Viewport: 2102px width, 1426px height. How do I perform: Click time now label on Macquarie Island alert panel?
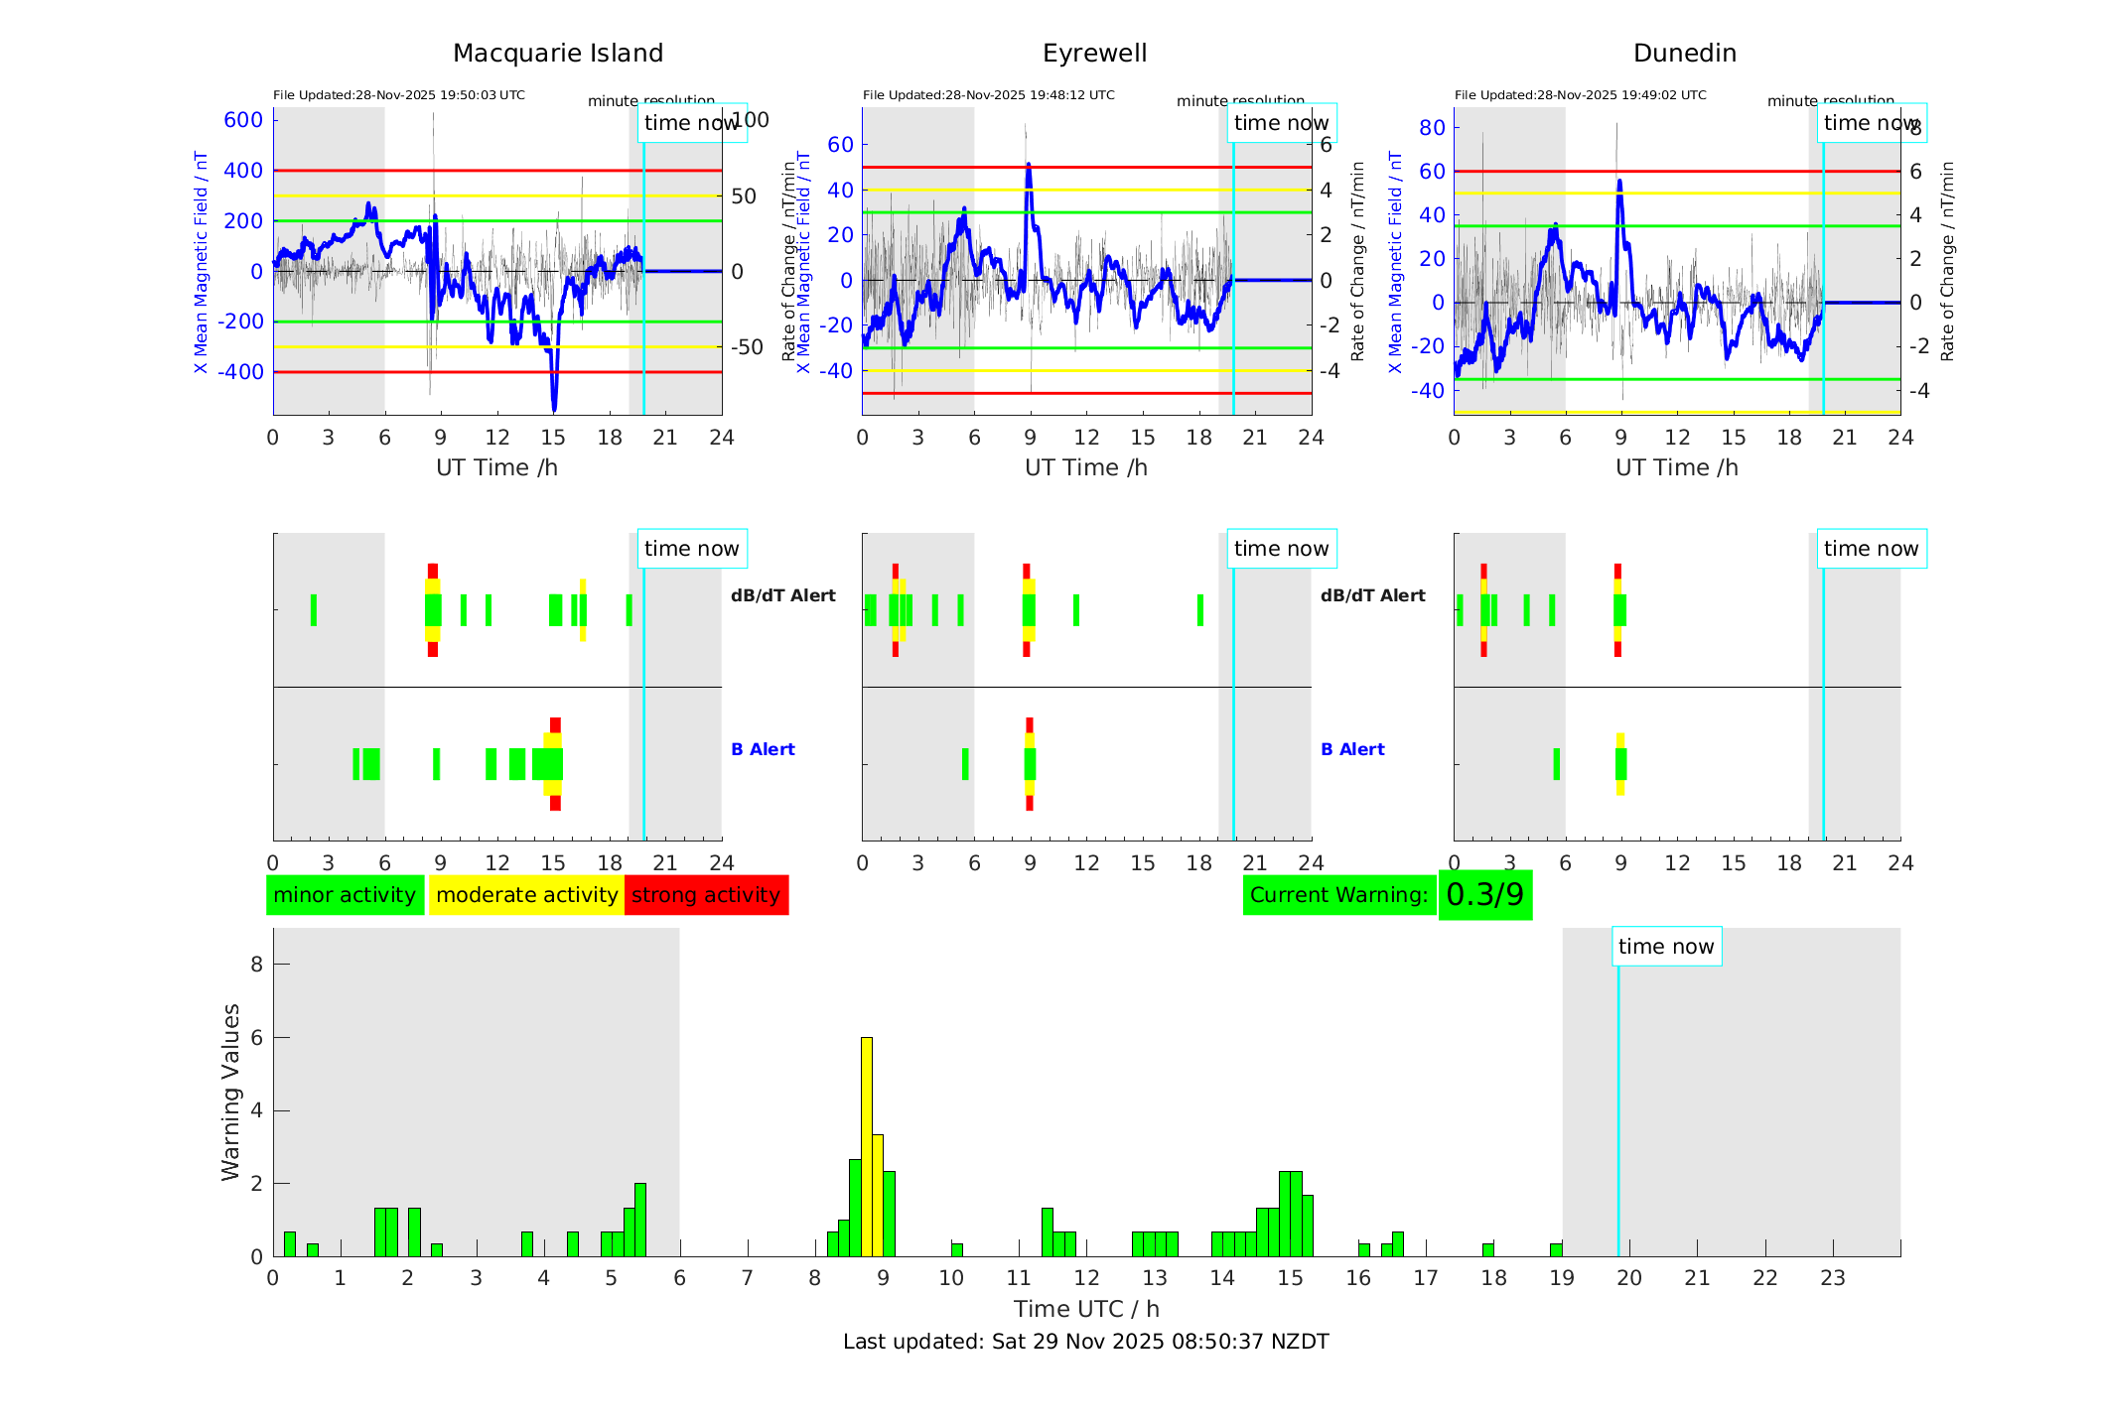(691, 549)
